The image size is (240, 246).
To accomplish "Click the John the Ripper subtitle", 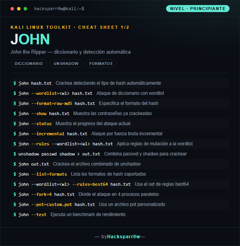I will click(x=70, y=52).
